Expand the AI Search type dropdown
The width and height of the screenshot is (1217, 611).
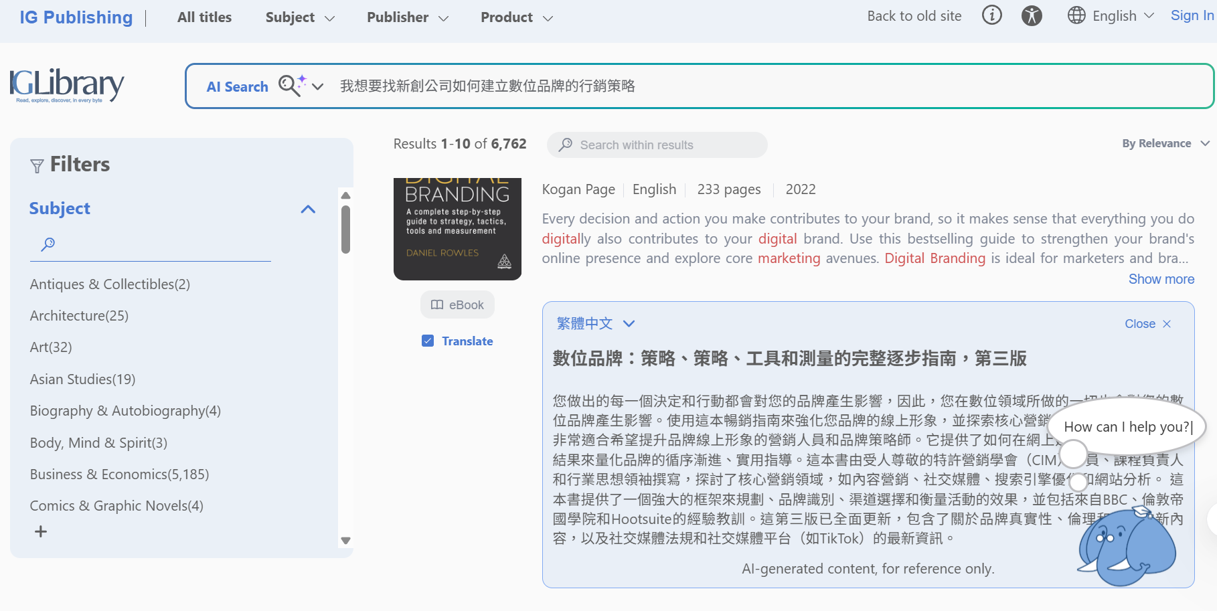[x=318, y=86]
